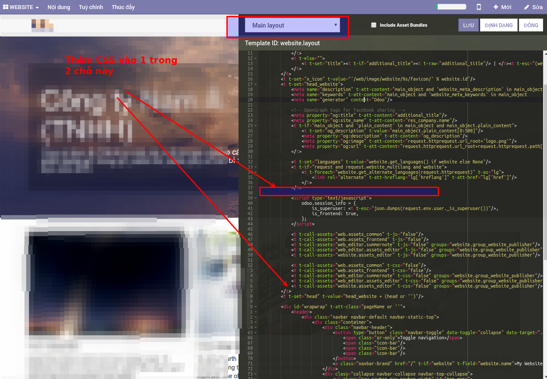The height and width of the screenshot is (379, 547).
Task: Click the website.assets_editor t-css line
Action: click(417, 286)
